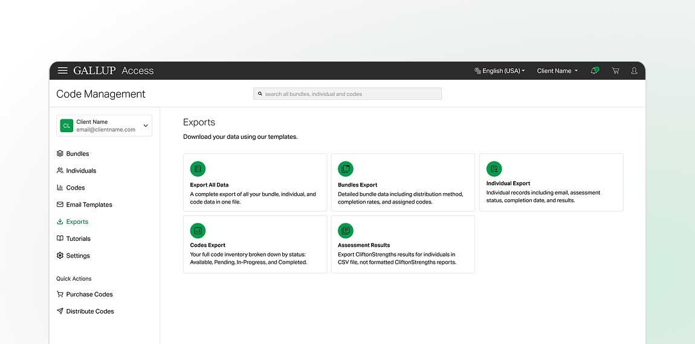695x344 pixels.
Task: Open the Individual Export card title
Action: (508, 183)
